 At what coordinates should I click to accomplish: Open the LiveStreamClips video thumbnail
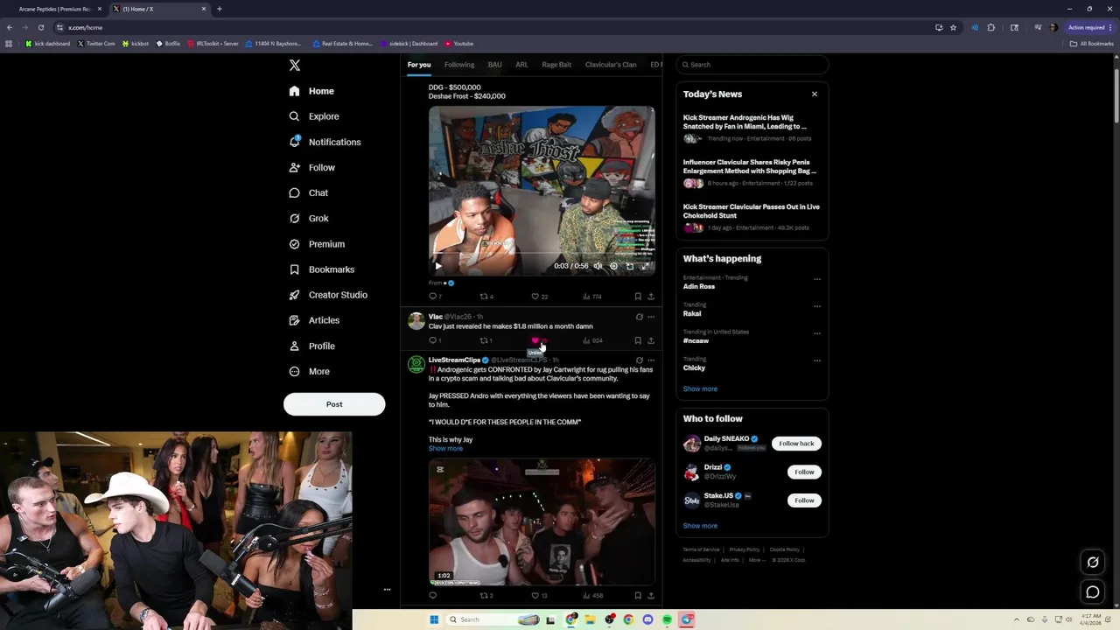[x=542, y=521]
